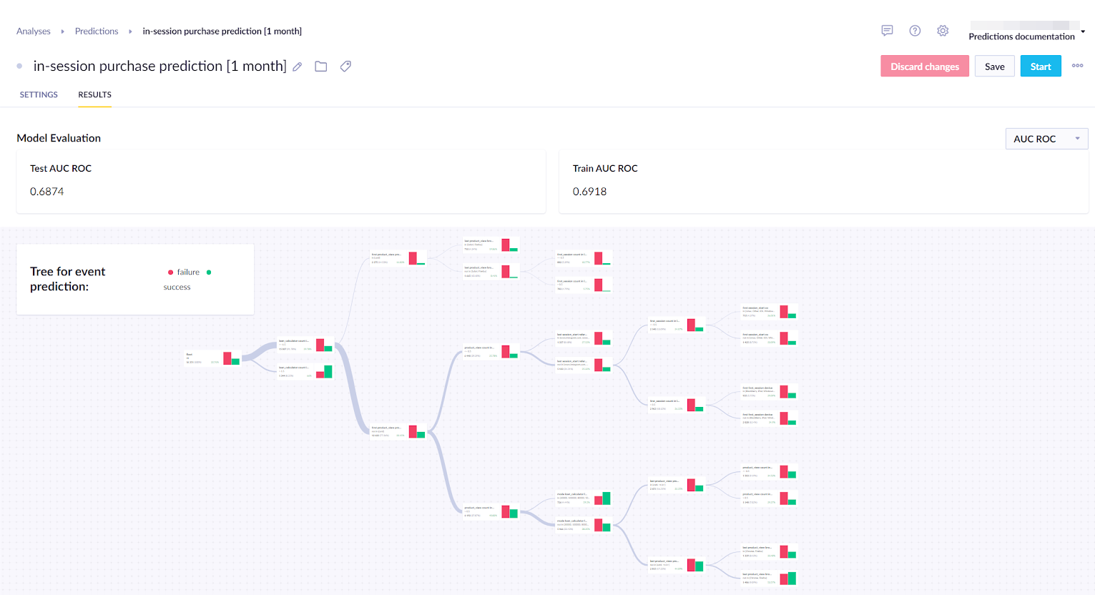Click the Help question-mark icon
Screen dimensions: 1095x595
tap(915, 30)
